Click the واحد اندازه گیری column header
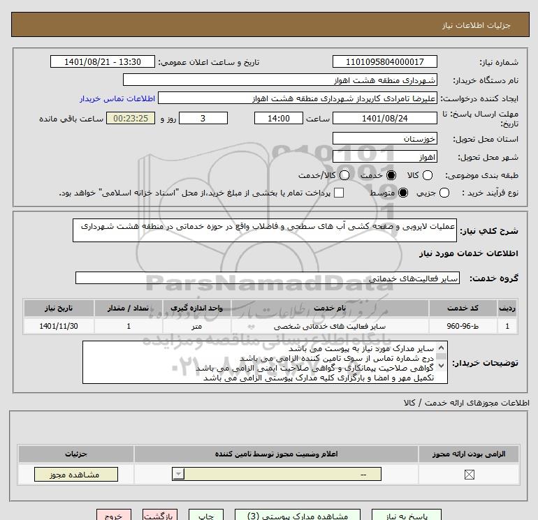The width and height of the screenshot is (538, 520). tap(196, 308)
